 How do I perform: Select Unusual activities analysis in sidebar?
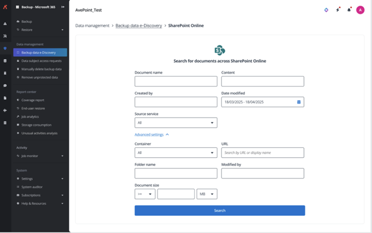39,133
